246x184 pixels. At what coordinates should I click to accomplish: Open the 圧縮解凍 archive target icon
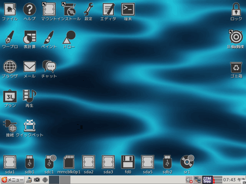tap(236, 37)
